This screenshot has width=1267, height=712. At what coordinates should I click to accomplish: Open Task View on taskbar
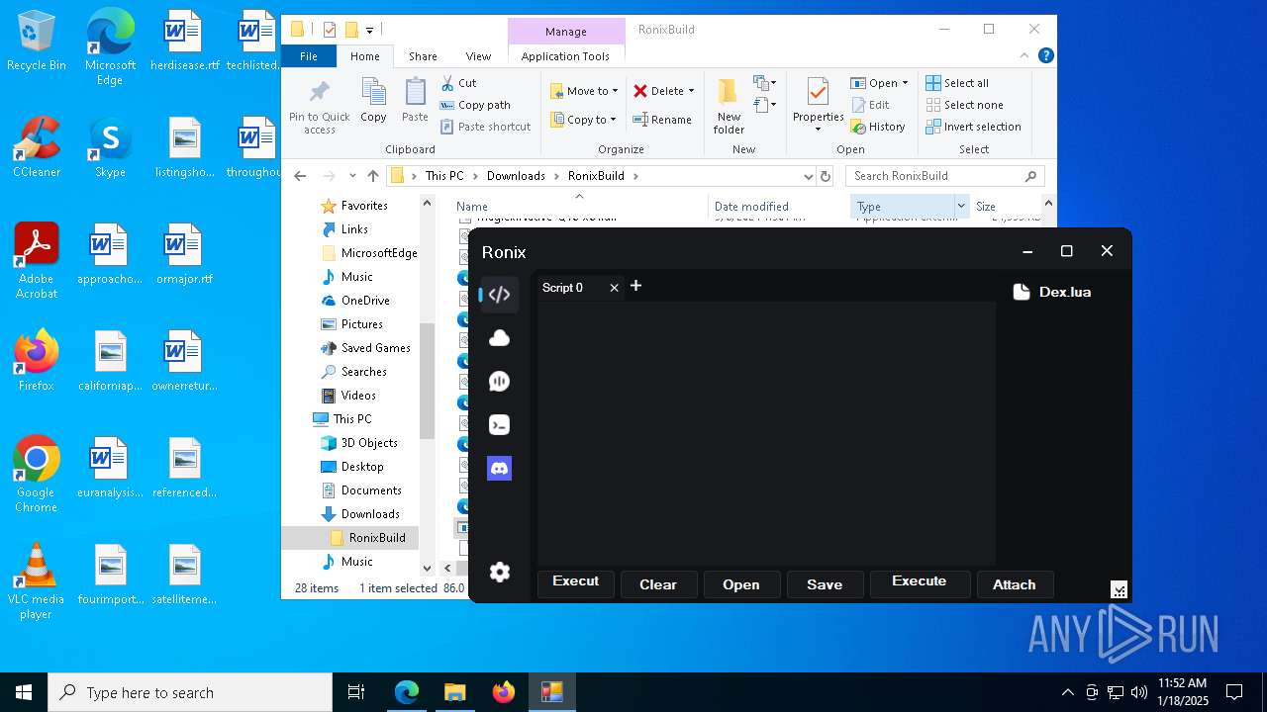click(356, 692)
